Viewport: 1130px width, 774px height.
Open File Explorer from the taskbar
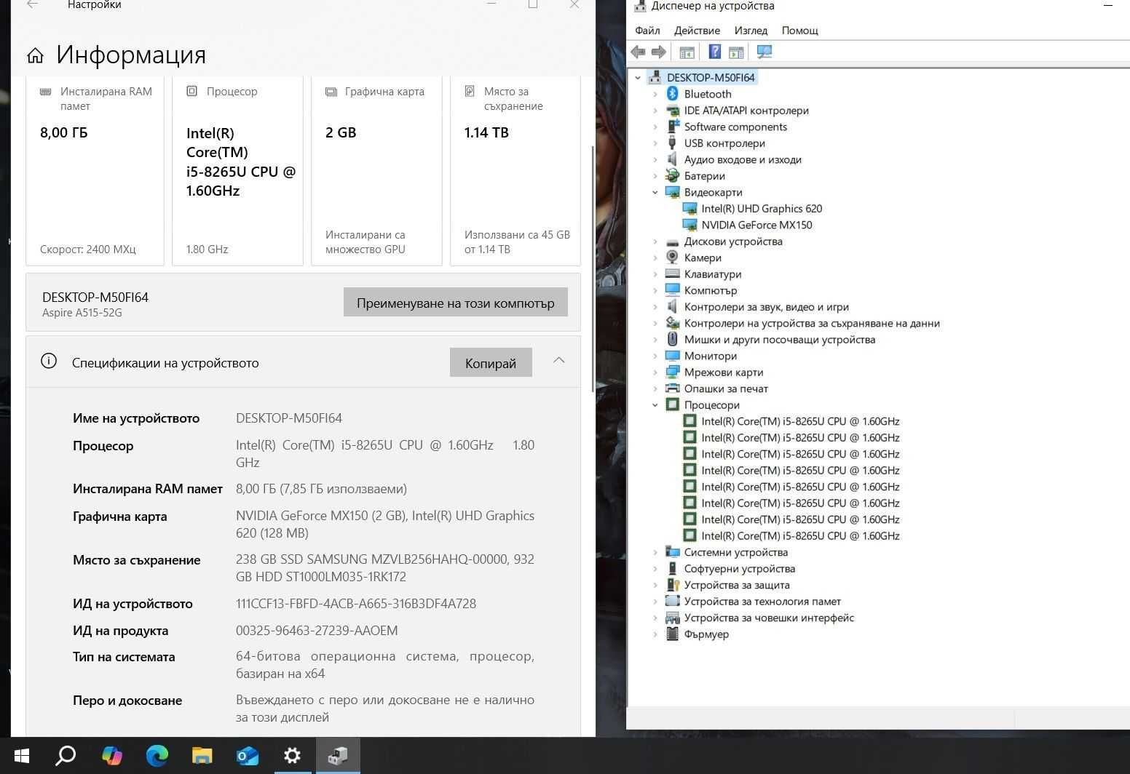click(202, 756)
